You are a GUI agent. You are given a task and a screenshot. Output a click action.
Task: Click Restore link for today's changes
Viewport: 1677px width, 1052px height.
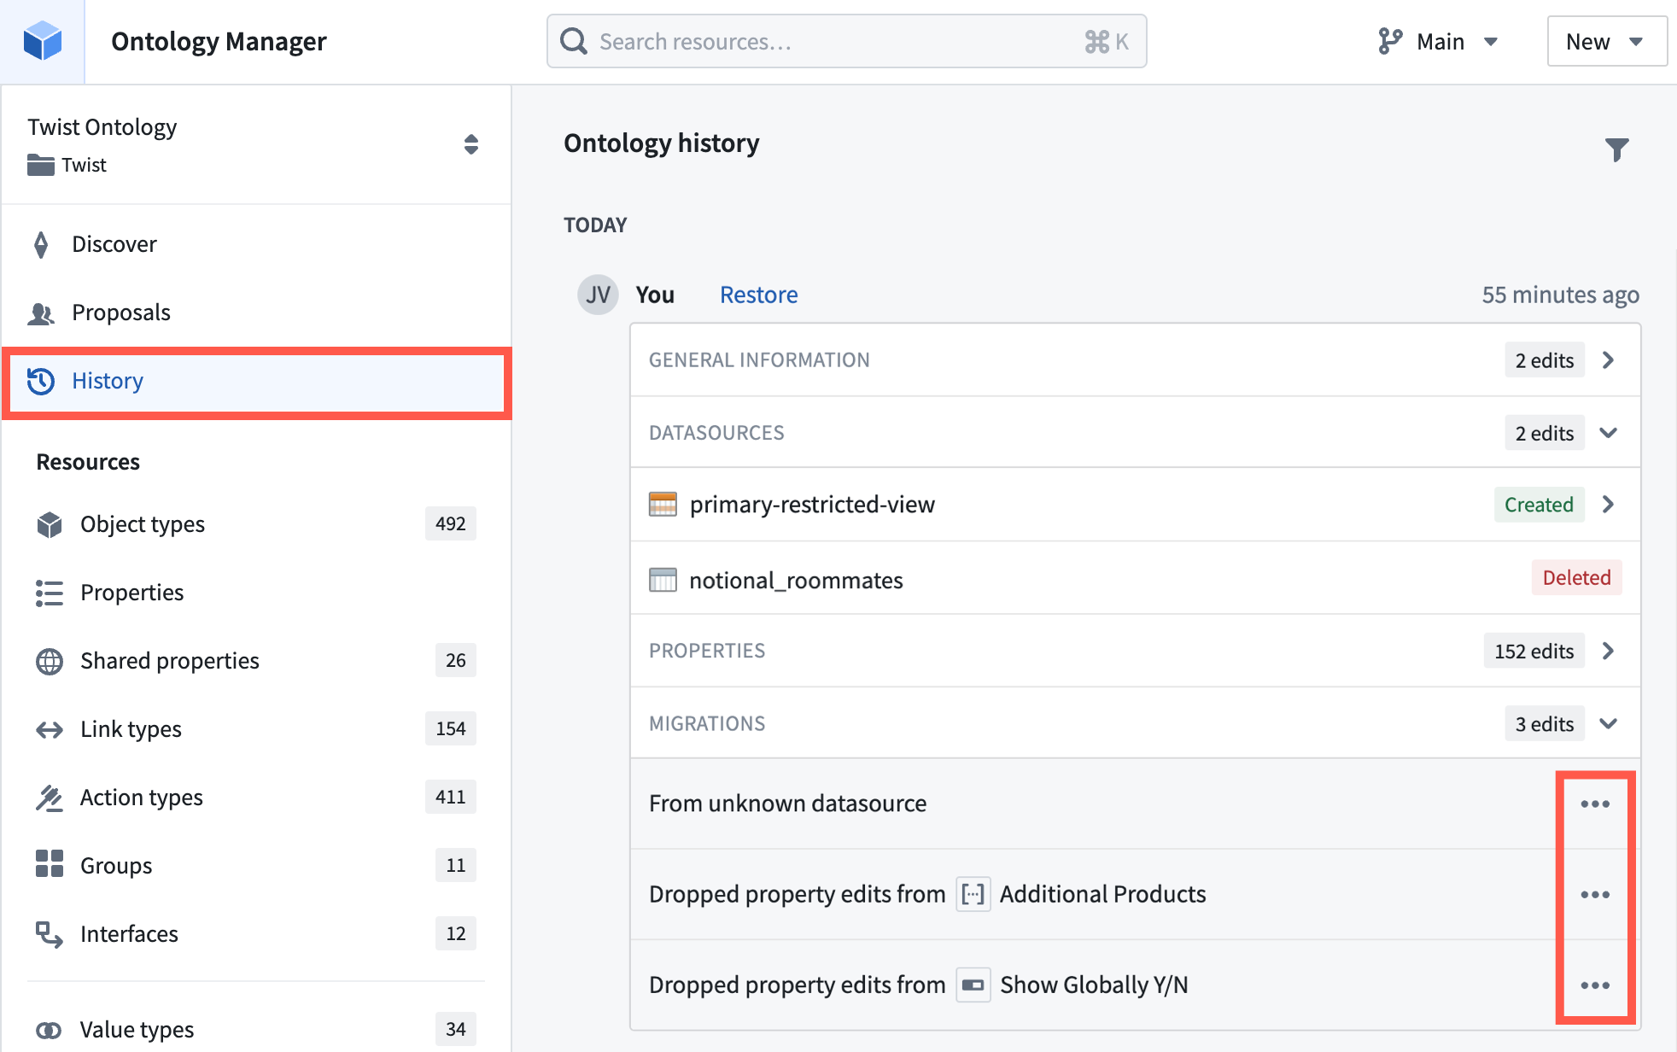[757, 295]
